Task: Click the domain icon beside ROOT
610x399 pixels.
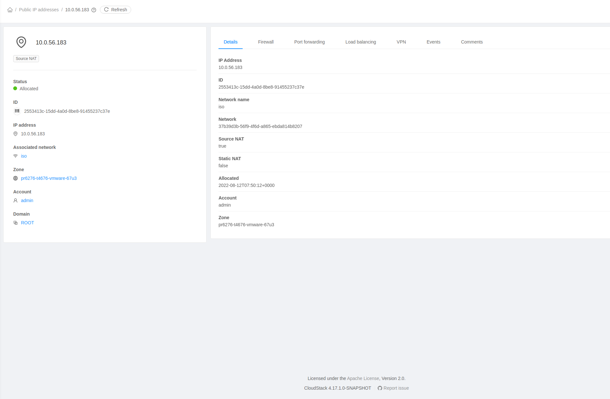Action: point(15,223)
